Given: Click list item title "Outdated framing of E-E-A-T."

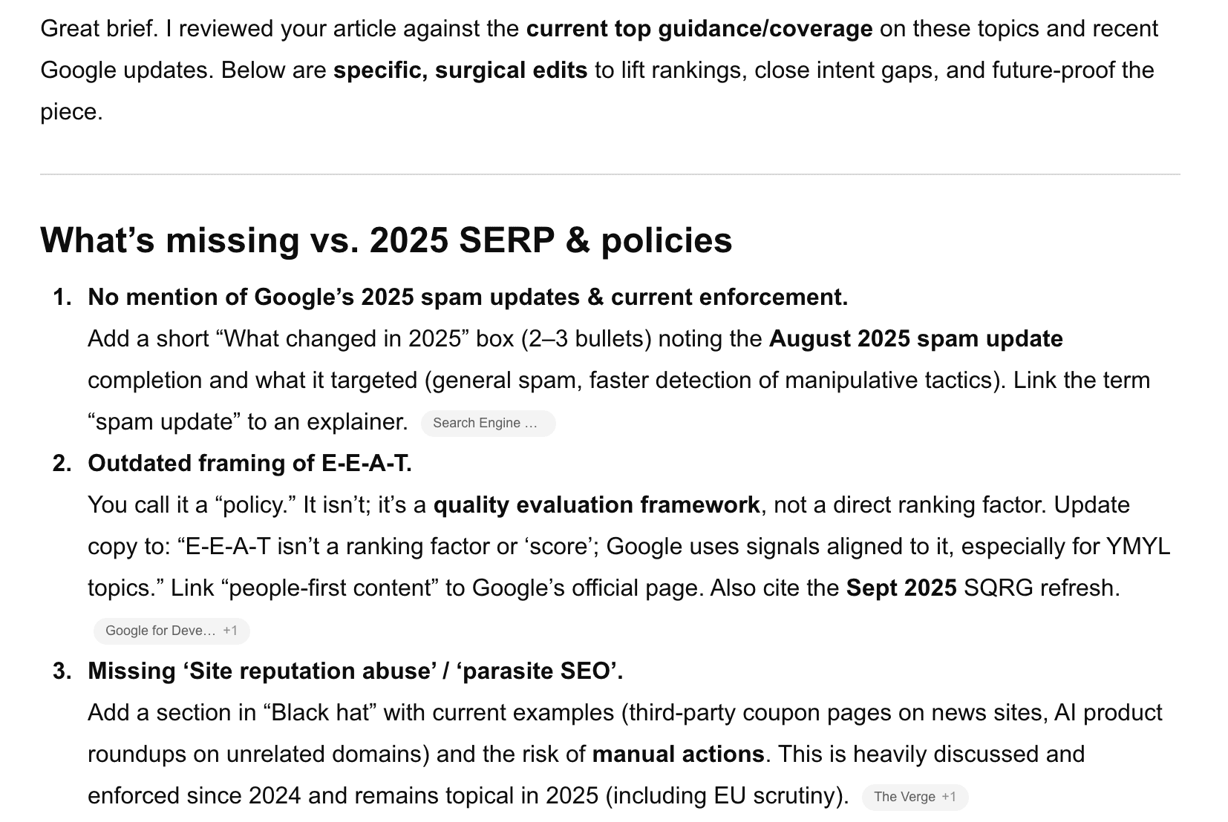Looking at the screenshot, I should pyautogui.click(x=249, y=464).
